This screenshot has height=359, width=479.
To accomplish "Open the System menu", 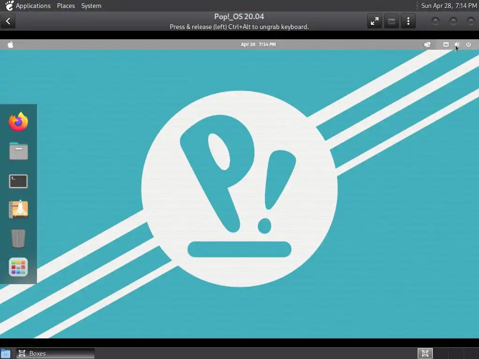I will [x=91, y=6].
